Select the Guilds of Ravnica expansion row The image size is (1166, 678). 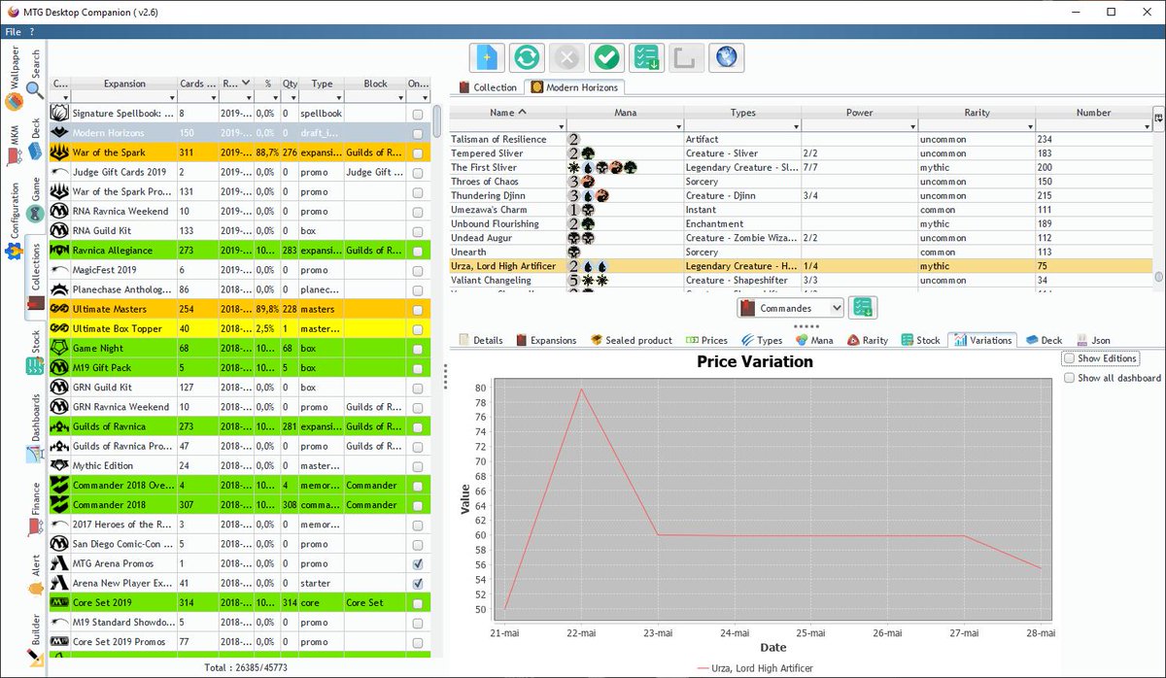tap(238, 426)
